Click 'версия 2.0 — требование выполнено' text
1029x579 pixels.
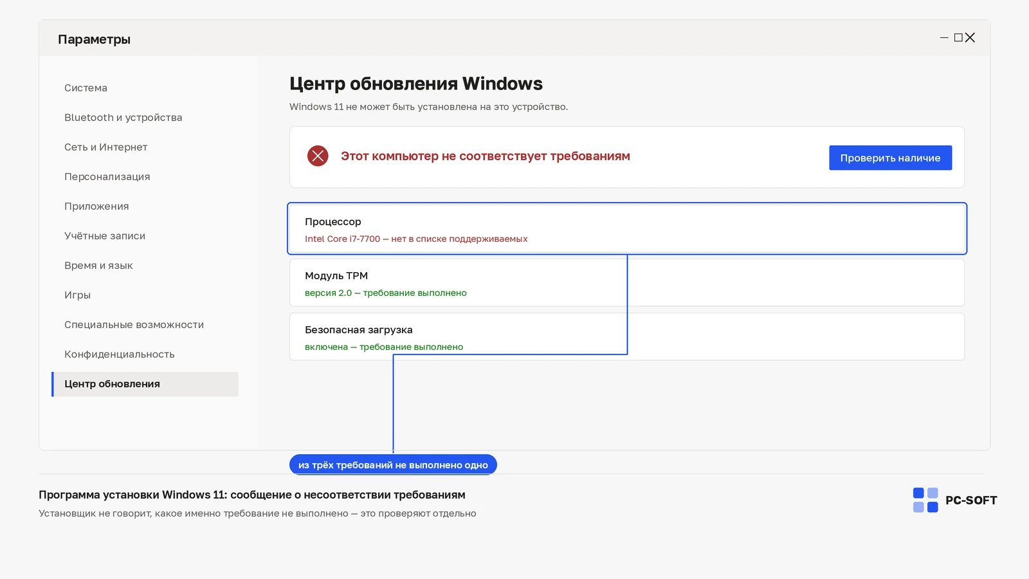point(386,293)
